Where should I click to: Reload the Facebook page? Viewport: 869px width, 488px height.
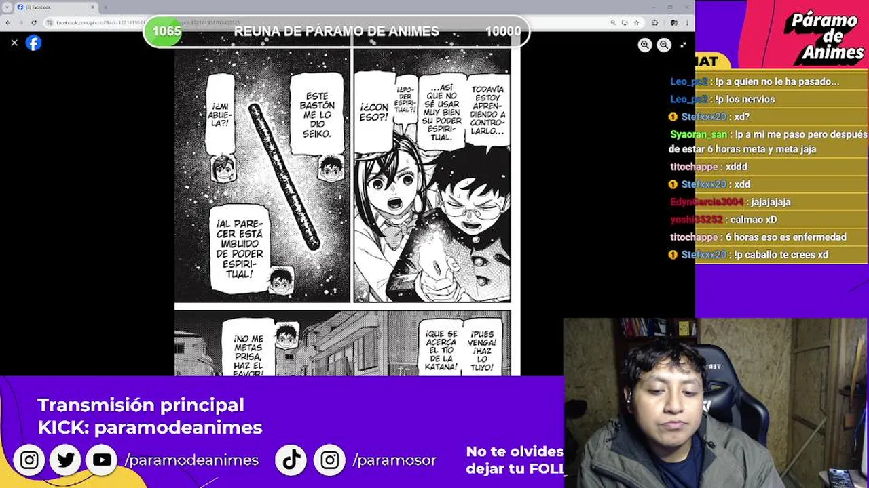[34, 22]
